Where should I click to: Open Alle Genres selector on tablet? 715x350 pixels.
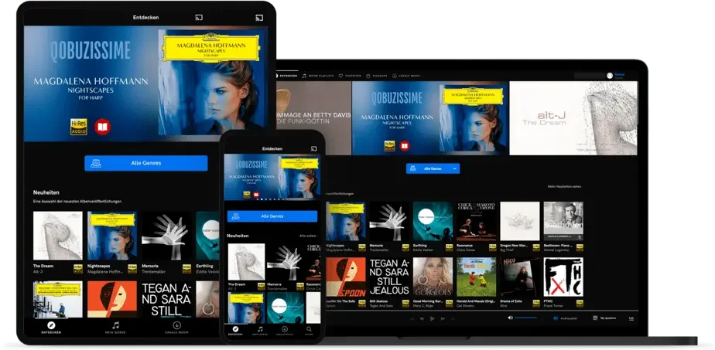(x=146, y=163)
